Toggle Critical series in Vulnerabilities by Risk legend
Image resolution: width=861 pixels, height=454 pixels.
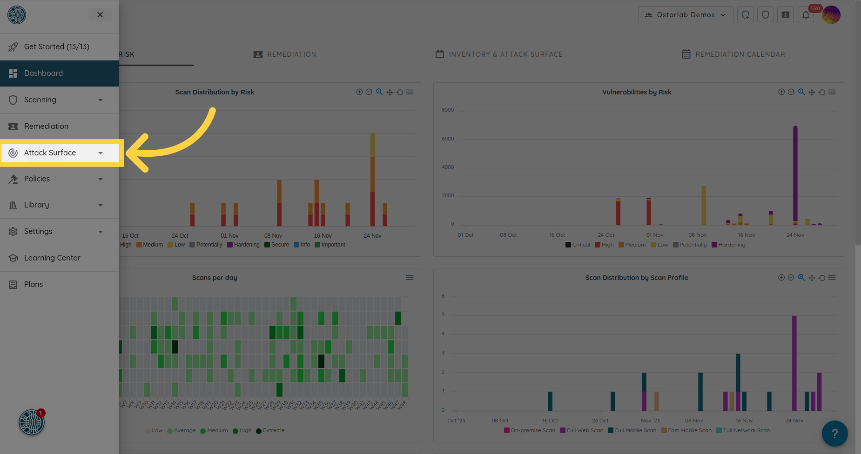click(578, 245)
